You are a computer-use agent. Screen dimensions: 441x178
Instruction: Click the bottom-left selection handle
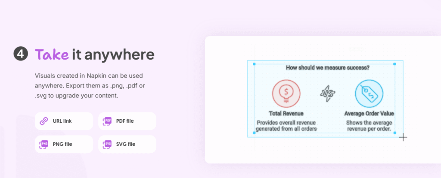click(x=254, y=133)
